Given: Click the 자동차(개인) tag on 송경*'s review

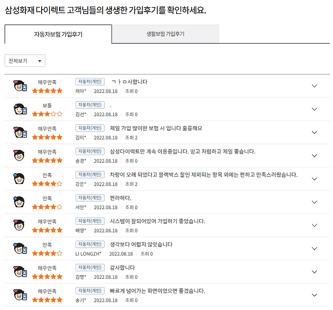Looking at the screenshot, I should point(90,151).
